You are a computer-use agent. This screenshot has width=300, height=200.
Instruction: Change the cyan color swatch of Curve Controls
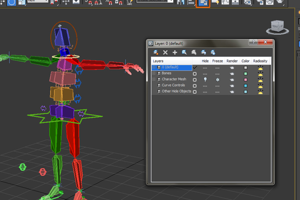(x=245, y=85)
